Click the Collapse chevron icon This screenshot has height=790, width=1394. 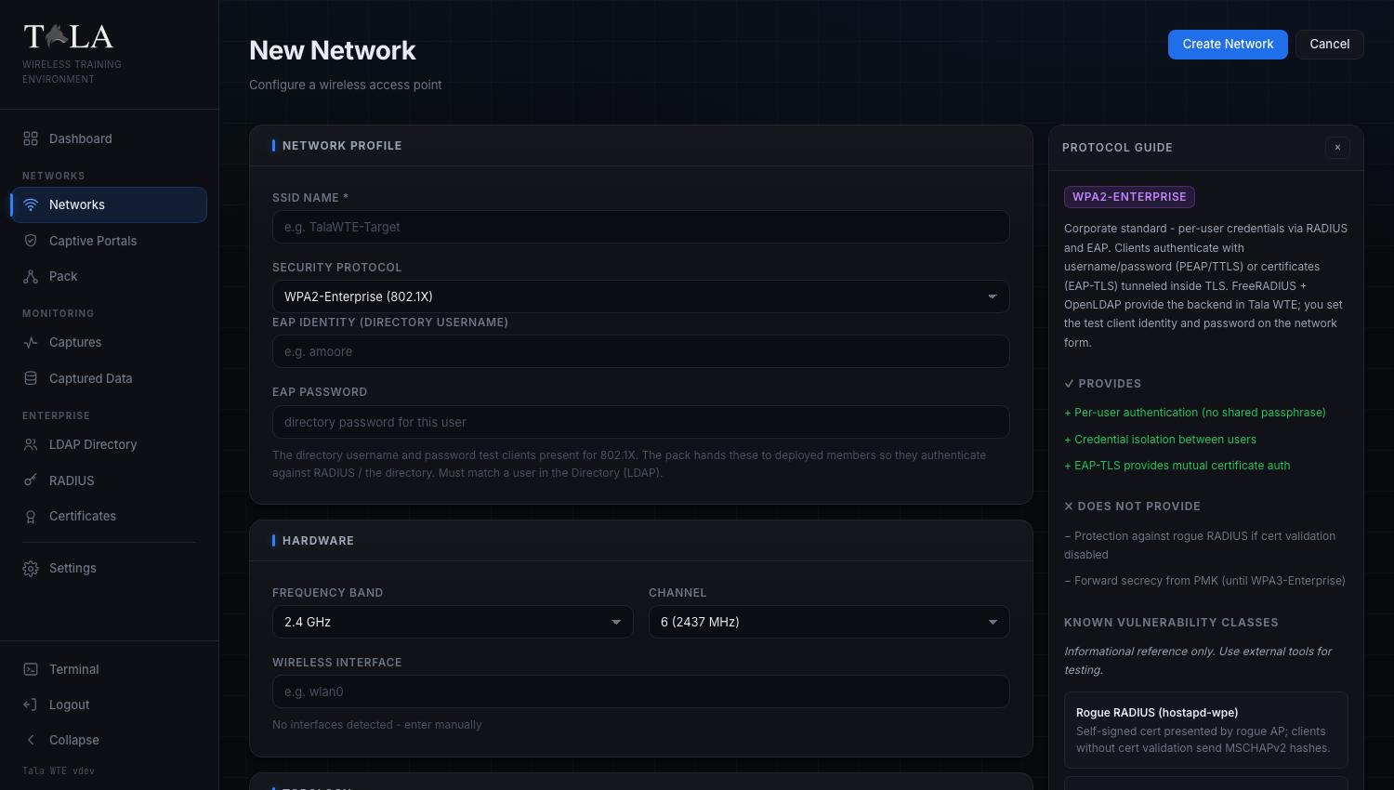point(31,740)
